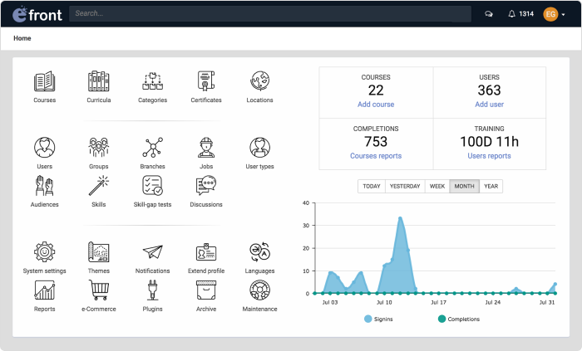
Task: Open the Courses reports link
Action: [x=376, y=156]
